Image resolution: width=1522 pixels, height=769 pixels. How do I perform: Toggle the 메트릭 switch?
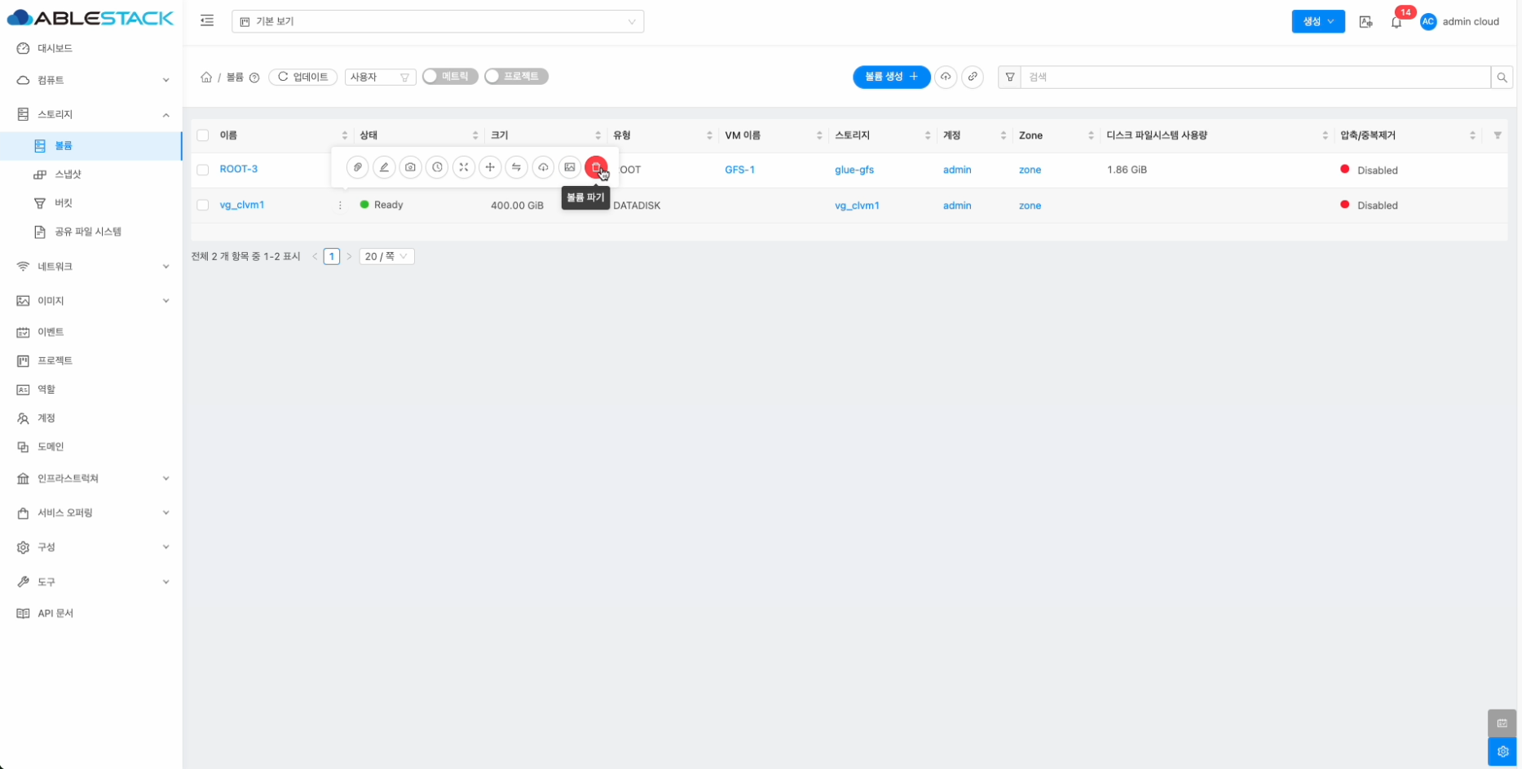[449, 77]
